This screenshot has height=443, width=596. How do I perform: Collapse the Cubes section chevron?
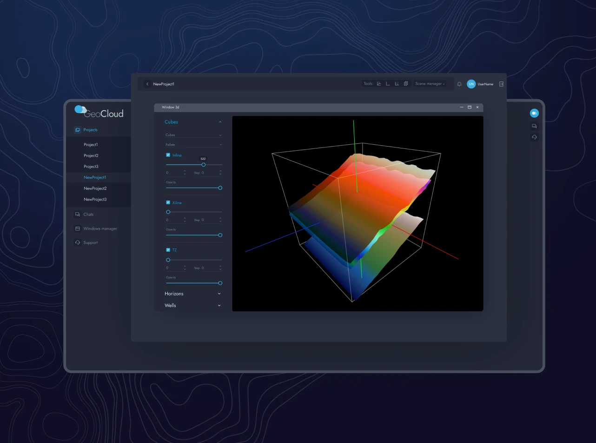coord(220,122)
